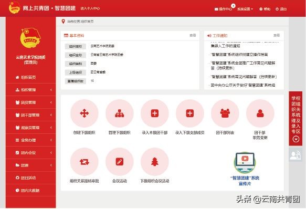Expand the 组织管理 sidebar chevron
Image resolution: width=306 pixels, height=209 pixels.
click(x=51, y=90)
